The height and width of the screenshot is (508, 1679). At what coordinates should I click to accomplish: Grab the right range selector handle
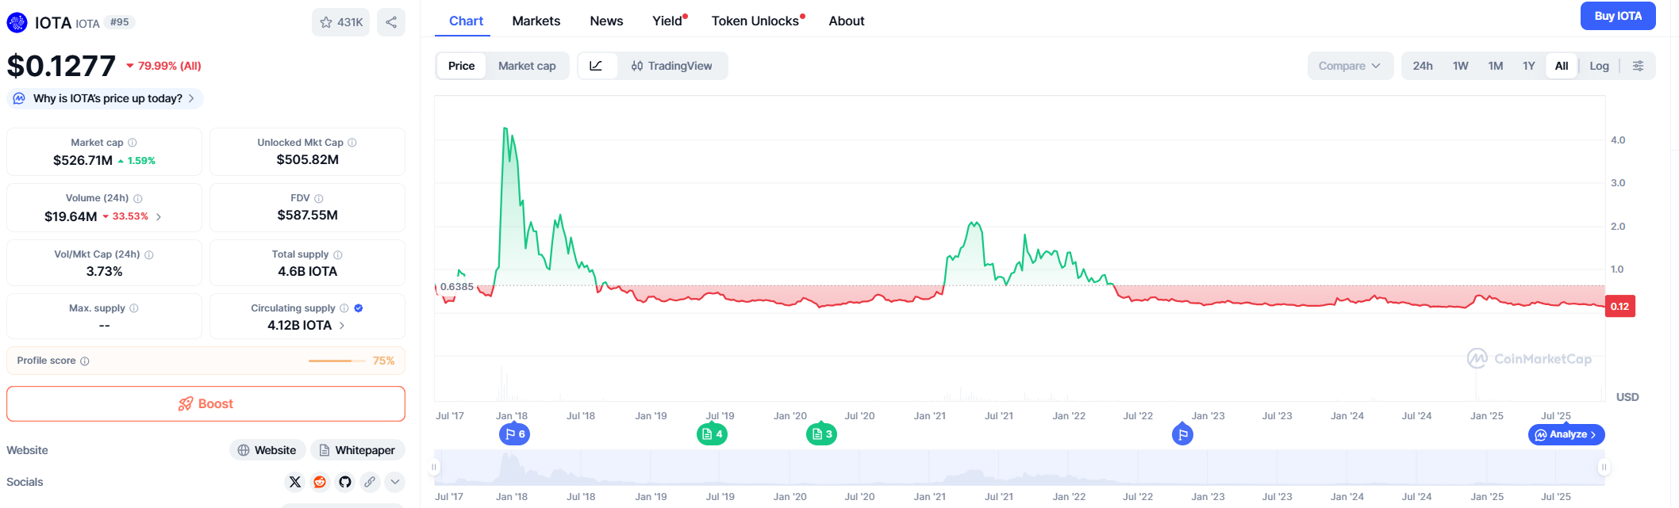coord(1604,467)
